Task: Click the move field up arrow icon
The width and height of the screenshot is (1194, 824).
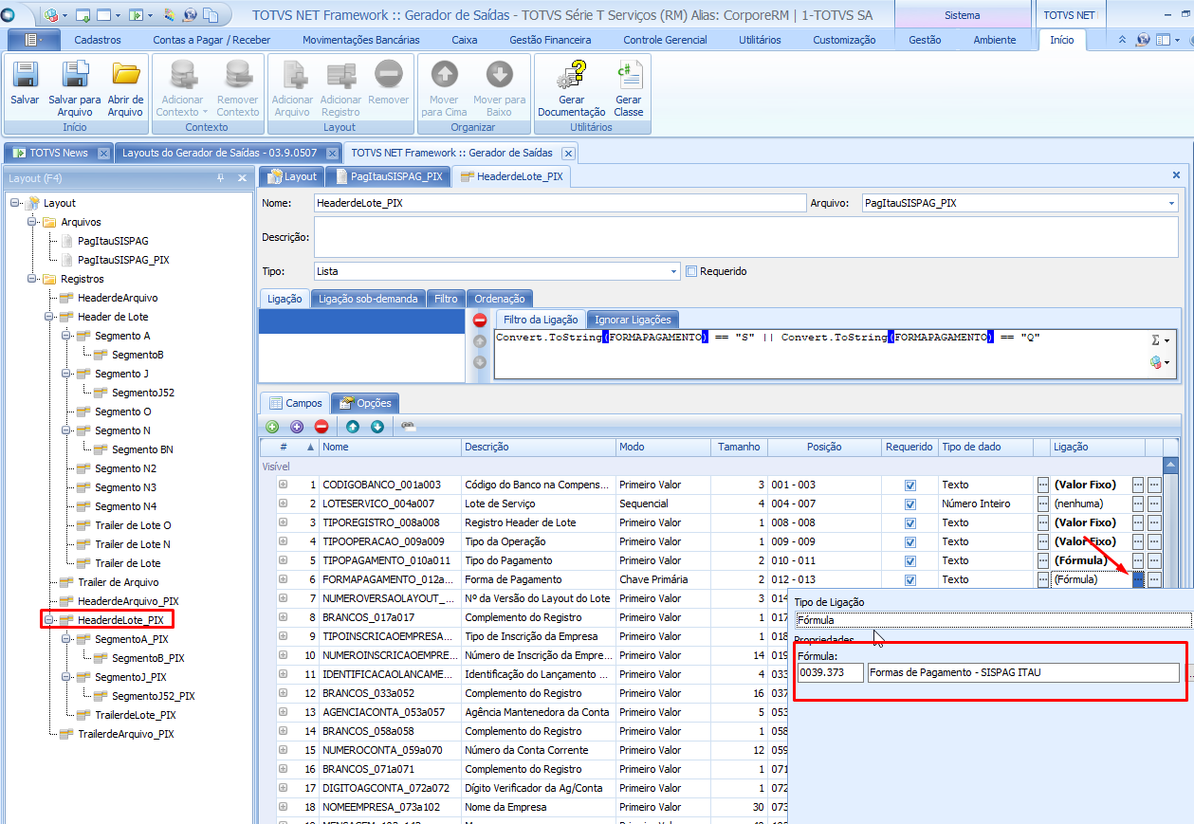Action: (x=352, y=427)
